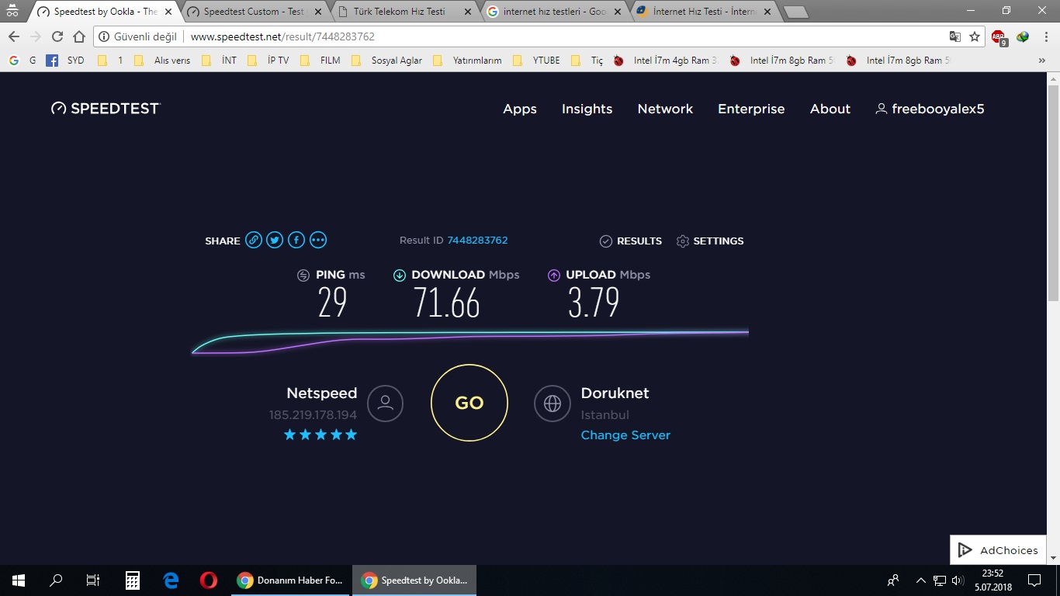
Task: Open the Facebook SYD bookmark
Action: 65,60
